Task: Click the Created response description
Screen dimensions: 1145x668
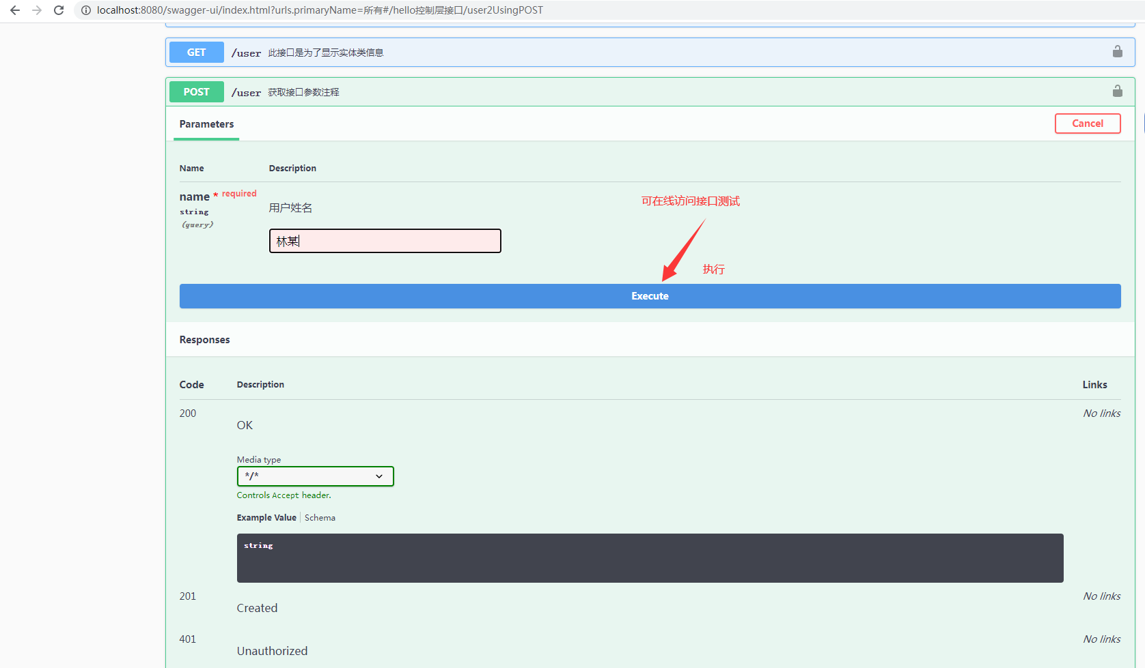Action: 257,608
